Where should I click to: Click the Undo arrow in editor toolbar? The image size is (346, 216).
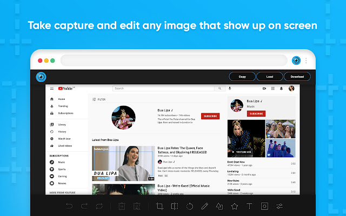(69, 206)
